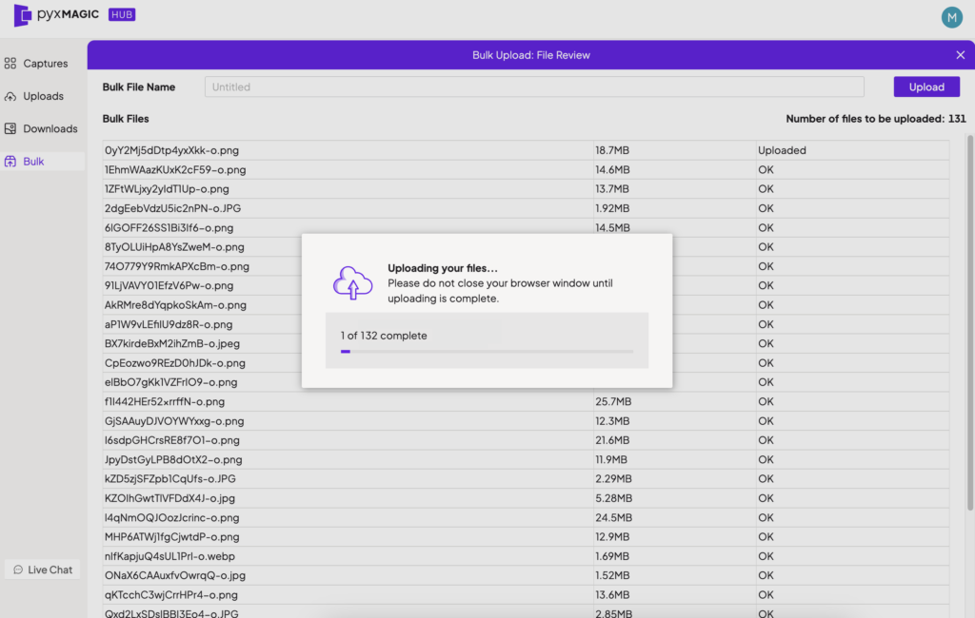975x618 pixels.
Task: Open the user avatar M icon
Action: pos(951,17)
